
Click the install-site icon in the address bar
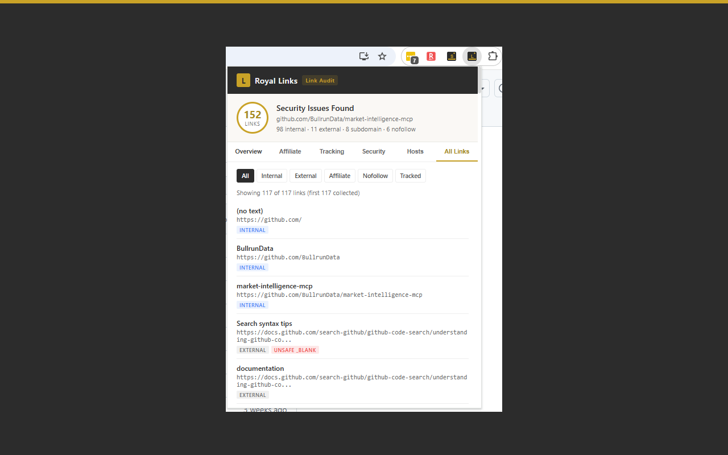[363, 56]
